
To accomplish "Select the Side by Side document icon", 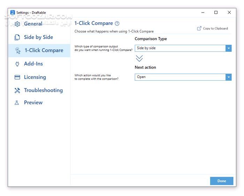I will (17, 37).
